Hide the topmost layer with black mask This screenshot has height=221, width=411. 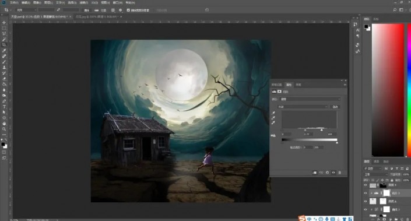366,185
